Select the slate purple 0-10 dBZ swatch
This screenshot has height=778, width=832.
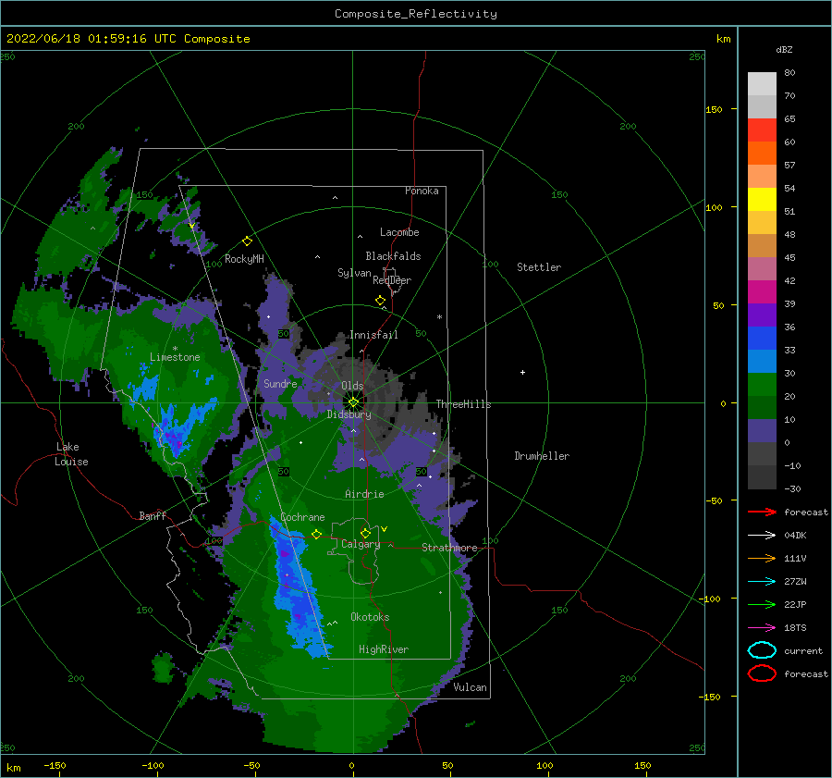pyautogui.click(x=762, y=431)
